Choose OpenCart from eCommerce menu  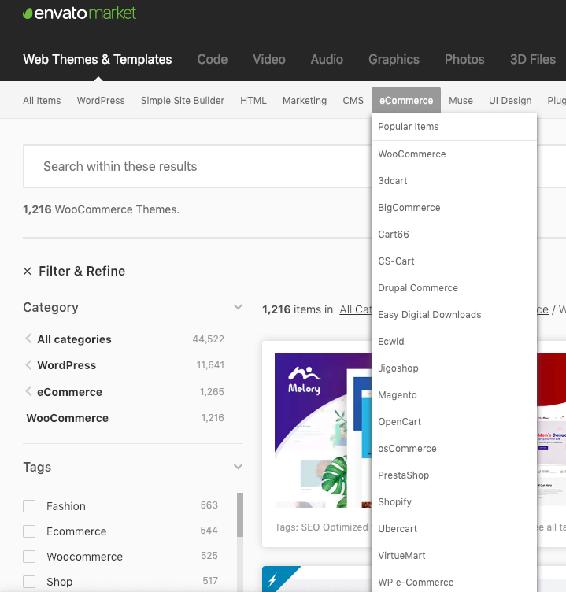click(454, 422)
